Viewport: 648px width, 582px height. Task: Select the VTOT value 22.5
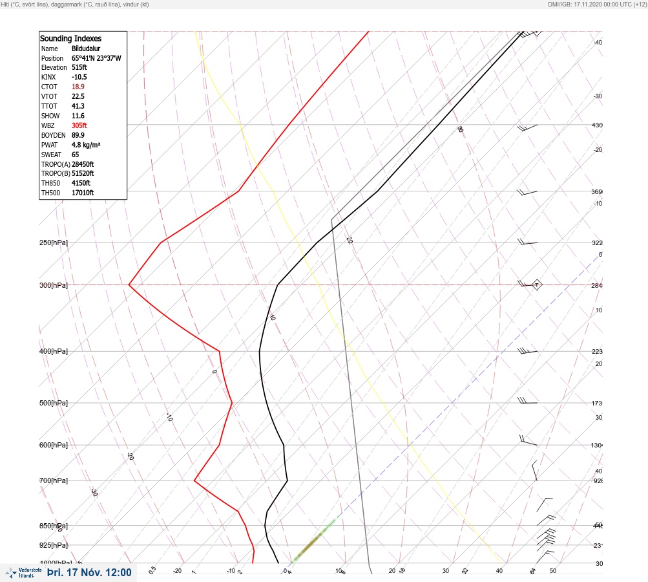(78, 96)
